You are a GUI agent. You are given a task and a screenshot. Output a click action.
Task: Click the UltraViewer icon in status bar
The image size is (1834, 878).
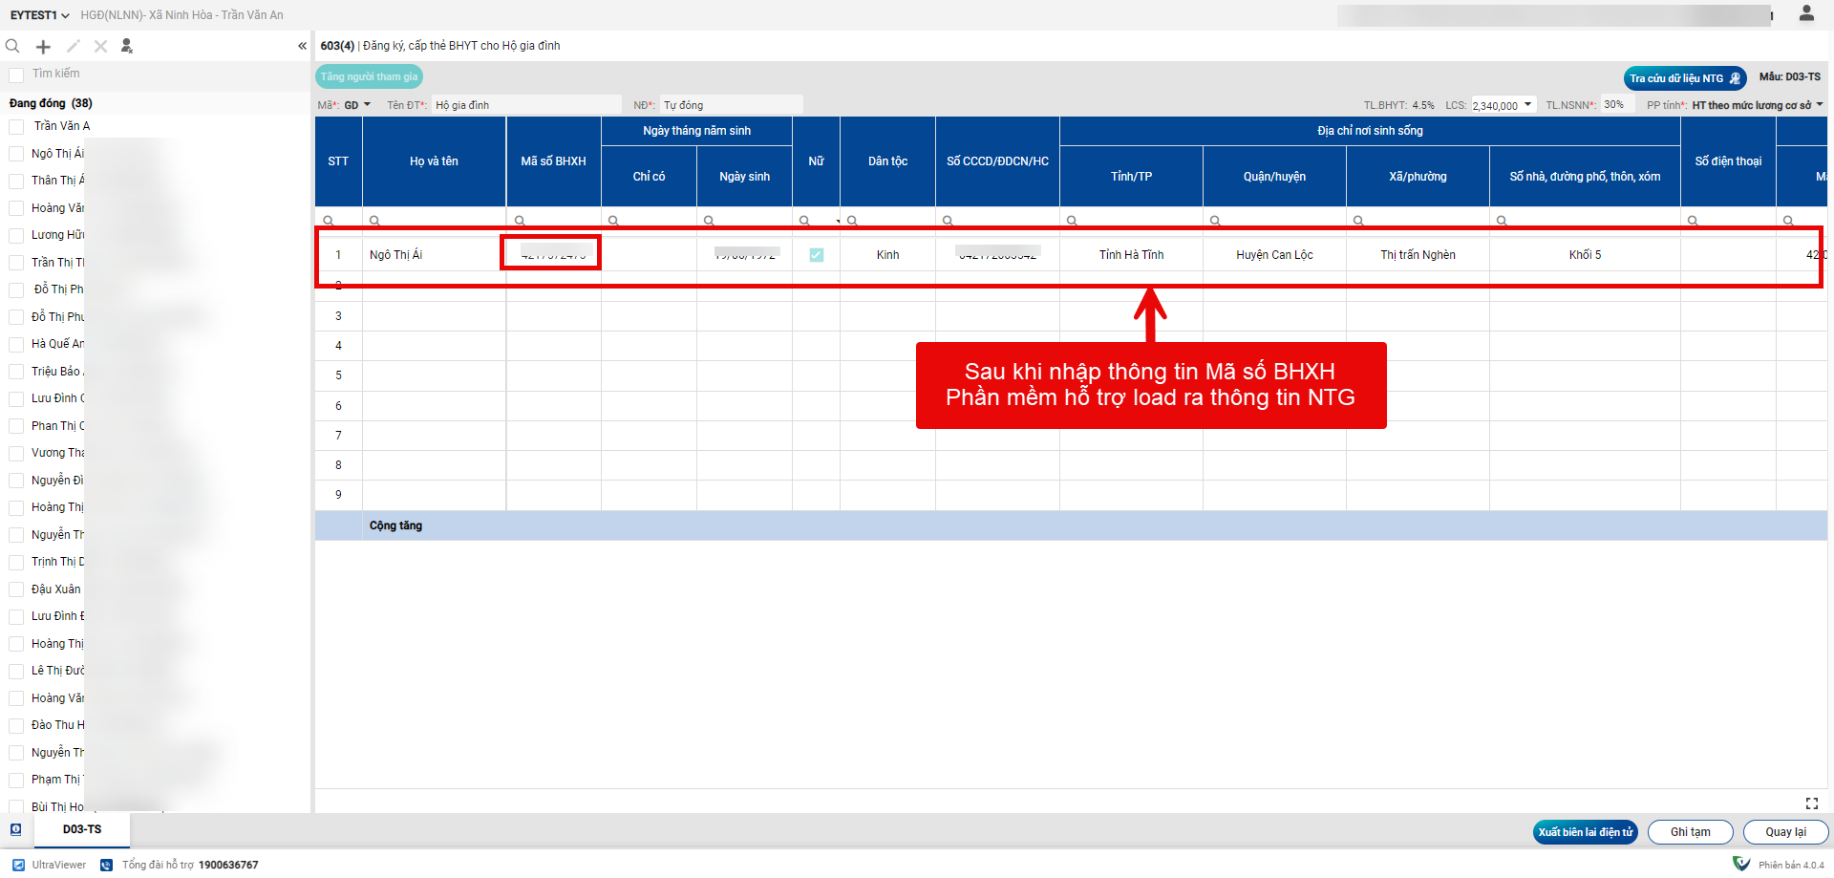pos(18,865)
